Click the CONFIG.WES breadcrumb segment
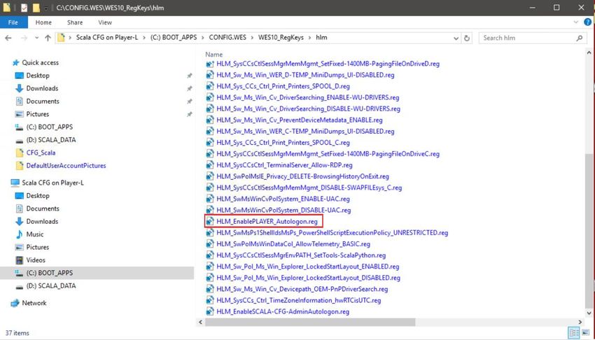 [227, 38]
